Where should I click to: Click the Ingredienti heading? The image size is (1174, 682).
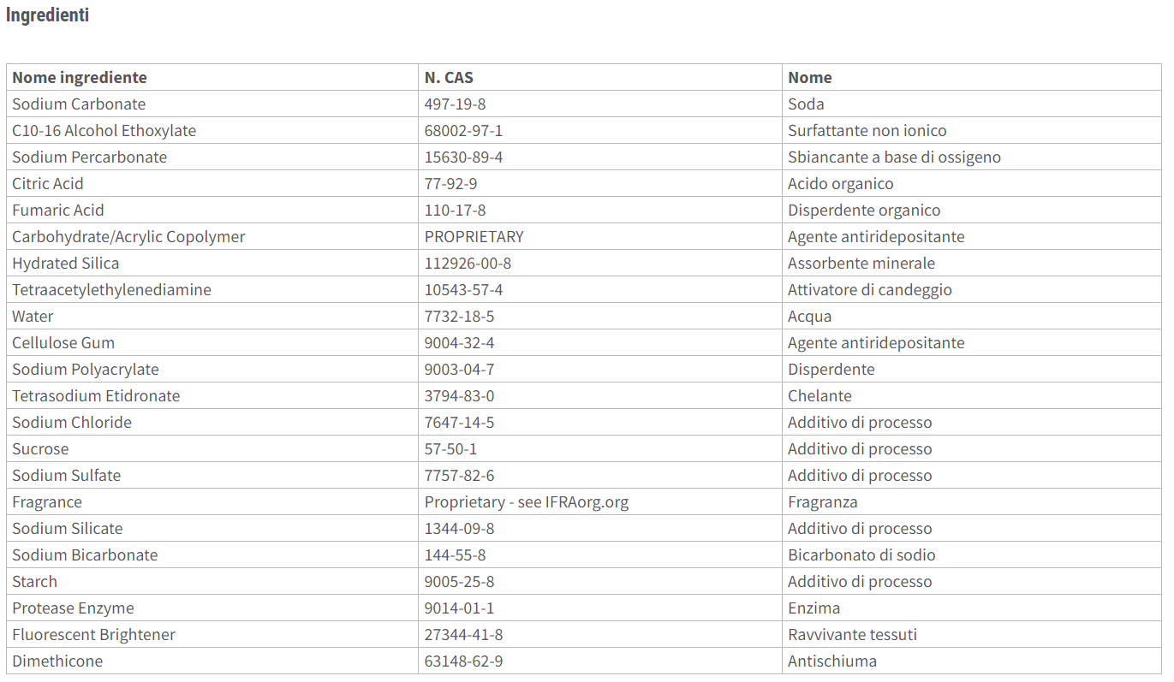(x=47, y=15)
